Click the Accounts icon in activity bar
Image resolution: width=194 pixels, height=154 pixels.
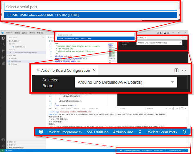(3, 140)
